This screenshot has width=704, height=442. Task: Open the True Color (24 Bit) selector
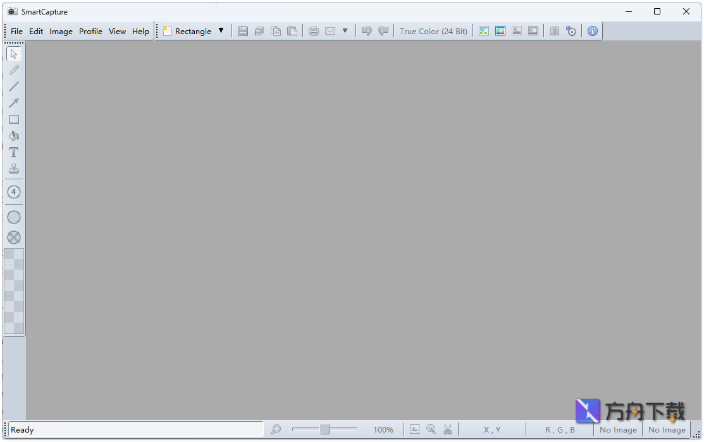[x=433, y=31]
